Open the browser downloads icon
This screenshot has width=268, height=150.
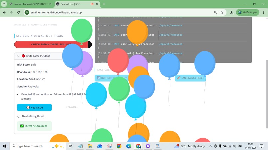(x=232, y=12)
